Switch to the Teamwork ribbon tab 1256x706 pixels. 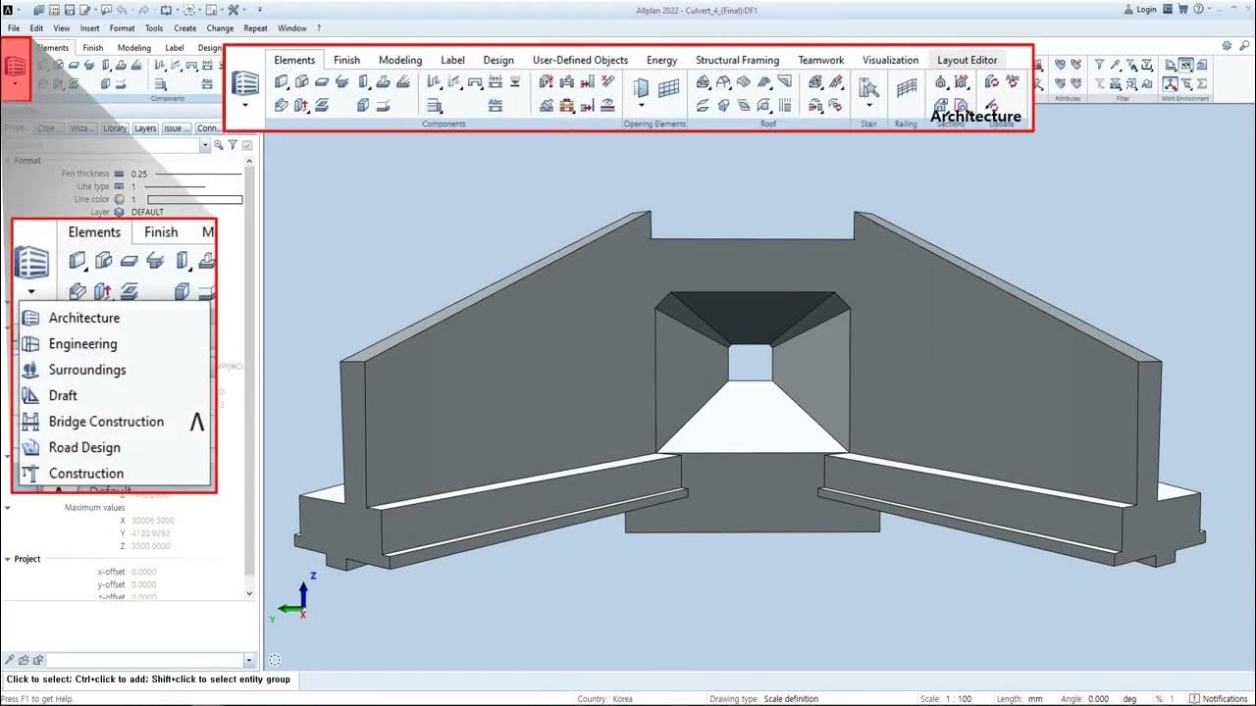click(x=820, y=60)
